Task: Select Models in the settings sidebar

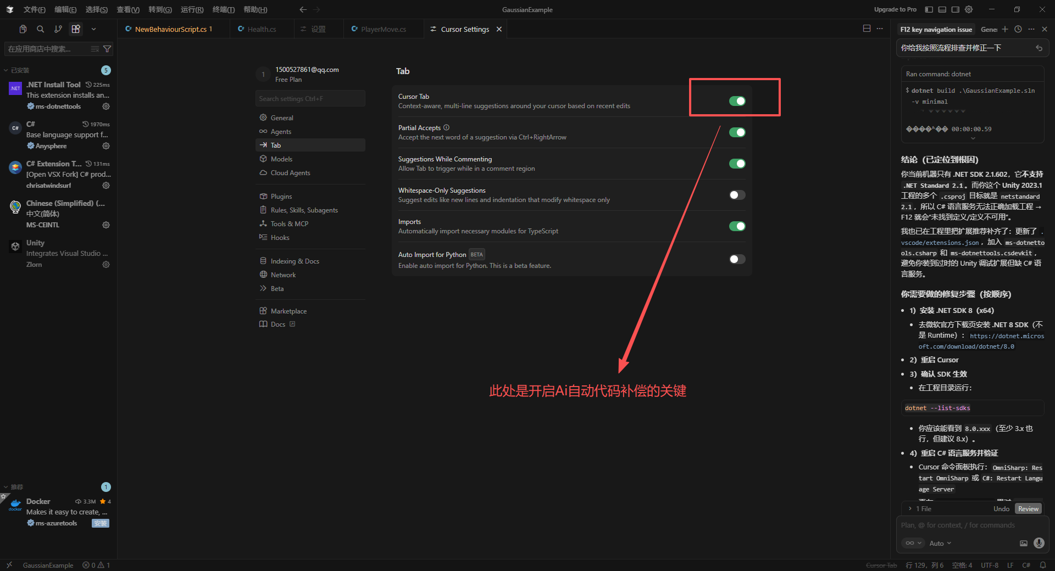Action: [281, 159]
